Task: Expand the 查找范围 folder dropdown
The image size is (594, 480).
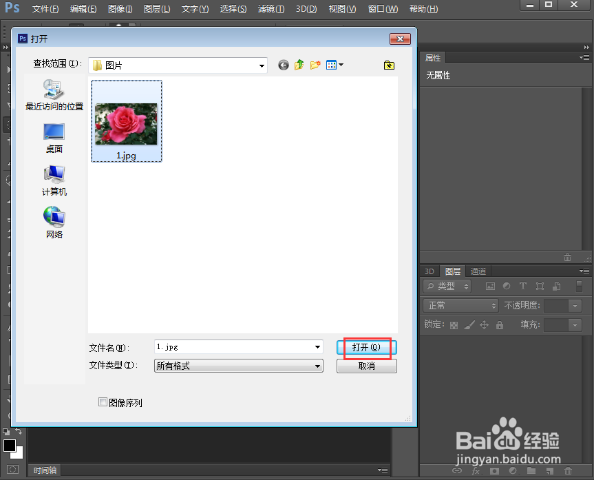Action: pos(262,65)
